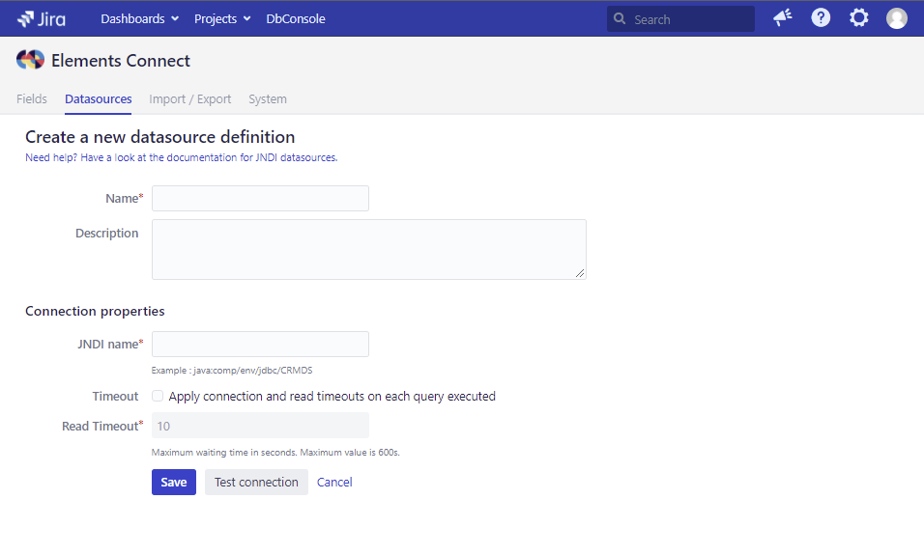Click the user profile avatar
924x555 pixels.
[x=897, y=18]
